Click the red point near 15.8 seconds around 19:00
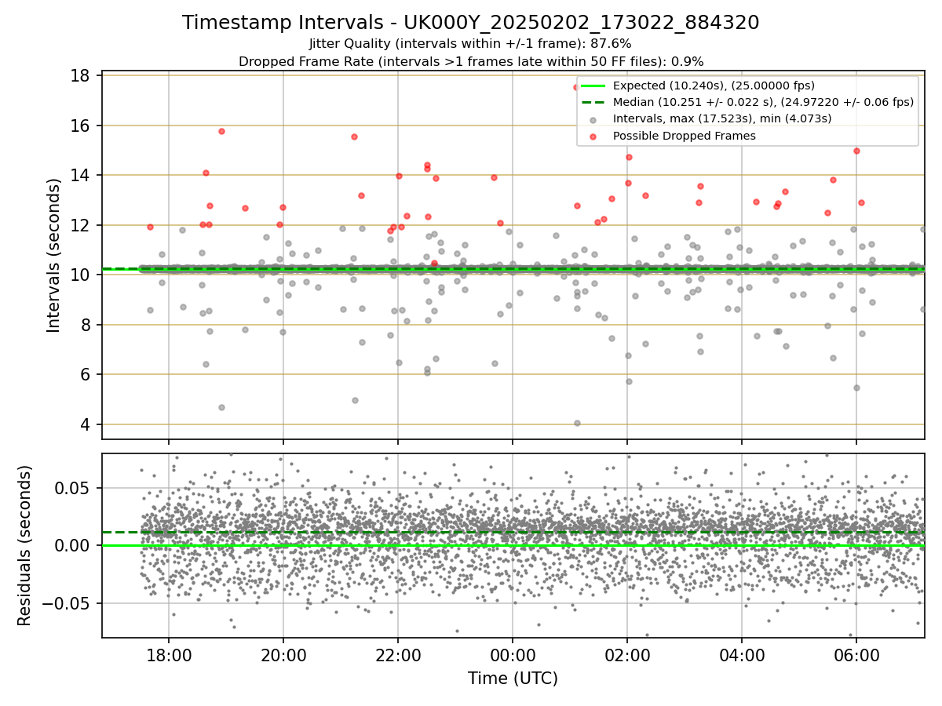Screen dimensions: 942x706 (x=221, y=131)
